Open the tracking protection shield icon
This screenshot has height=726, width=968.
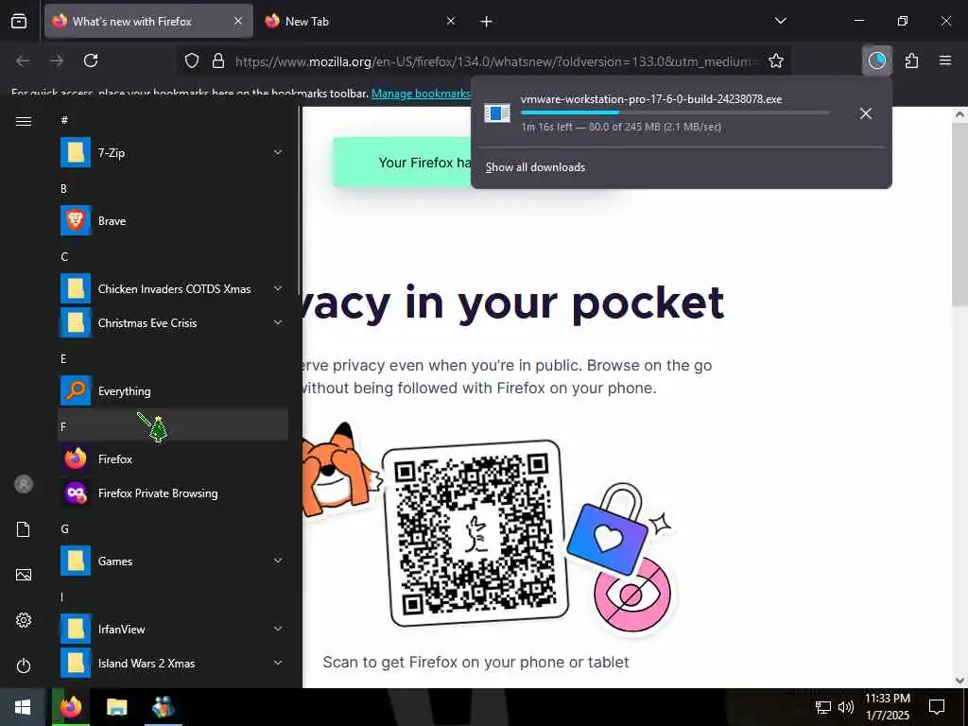pos(192,61)
